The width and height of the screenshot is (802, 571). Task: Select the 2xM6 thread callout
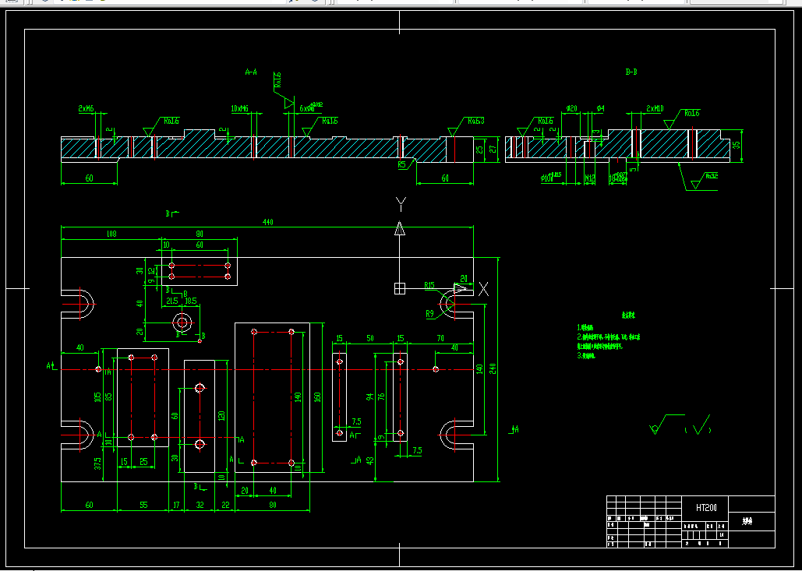tap(86, 109)
